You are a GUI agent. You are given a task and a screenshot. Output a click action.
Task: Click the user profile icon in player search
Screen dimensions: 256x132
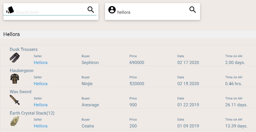point(112,10)
